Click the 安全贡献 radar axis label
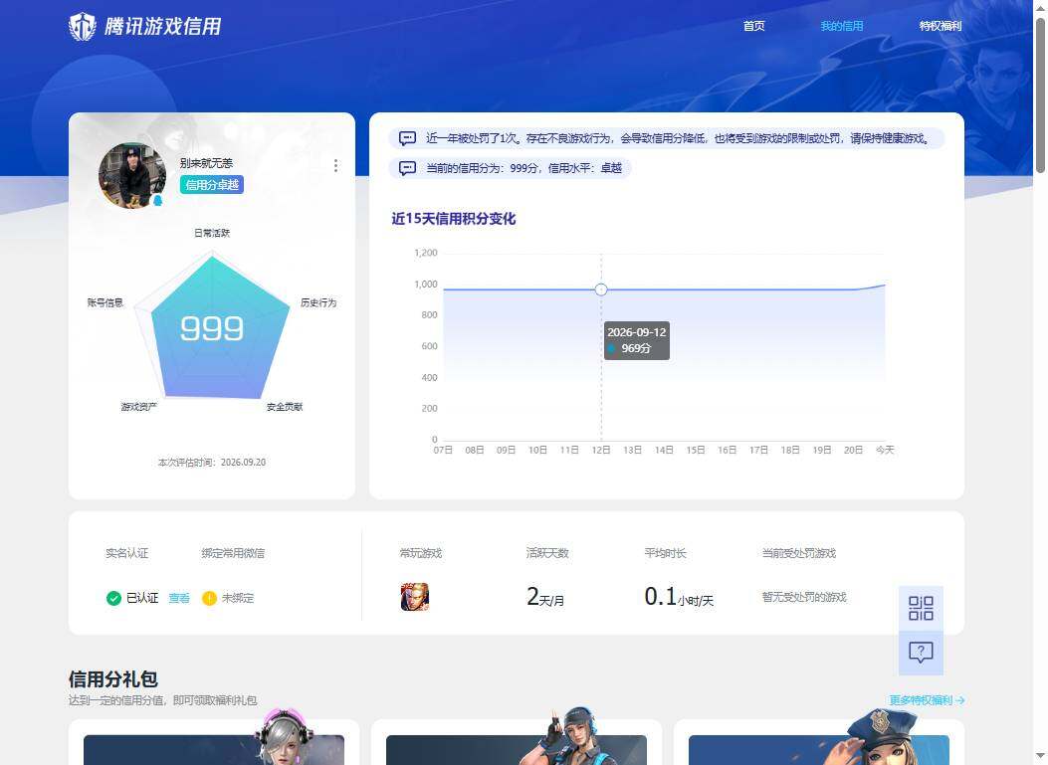1048x765 pixels. click(x=284, y=407)
